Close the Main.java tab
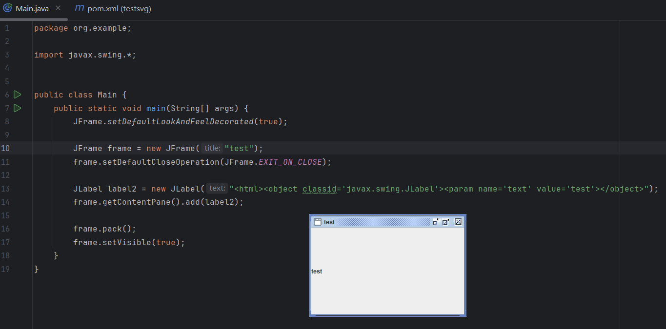This screenshot has height=329, width=666. [x=58, y=8]
